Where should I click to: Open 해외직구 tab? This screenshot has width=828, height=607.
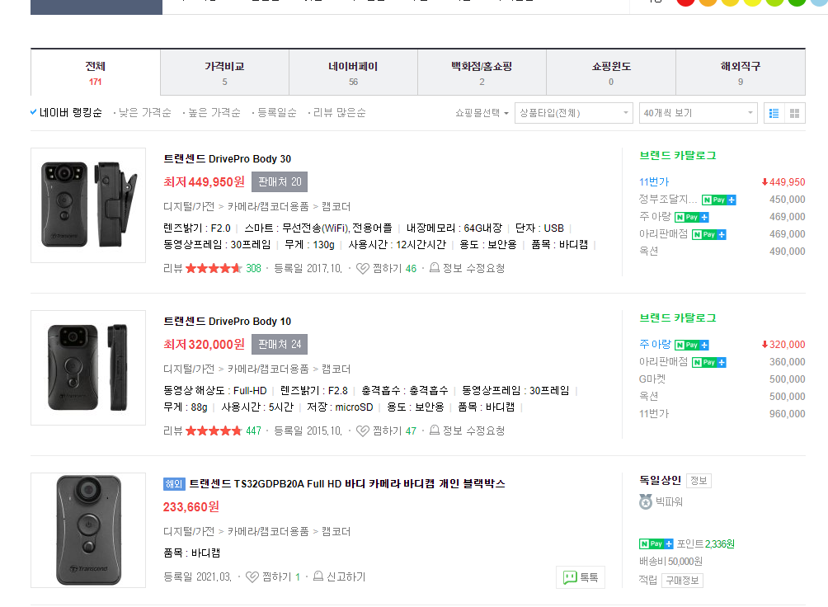coord(741,73)
